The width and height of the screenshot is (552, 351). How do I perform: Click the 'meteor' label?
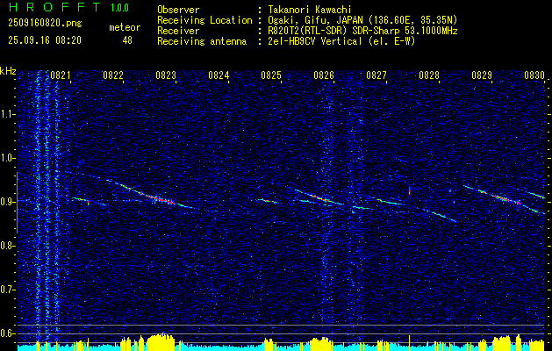125,27
